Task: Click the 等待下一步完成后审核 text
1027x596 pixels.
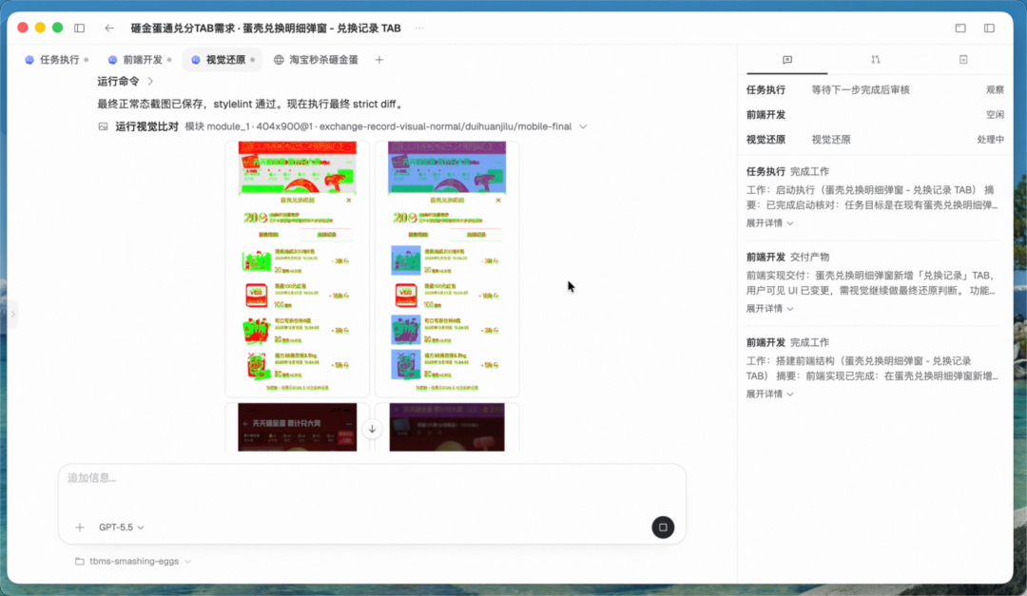Action: click(861, 89)
